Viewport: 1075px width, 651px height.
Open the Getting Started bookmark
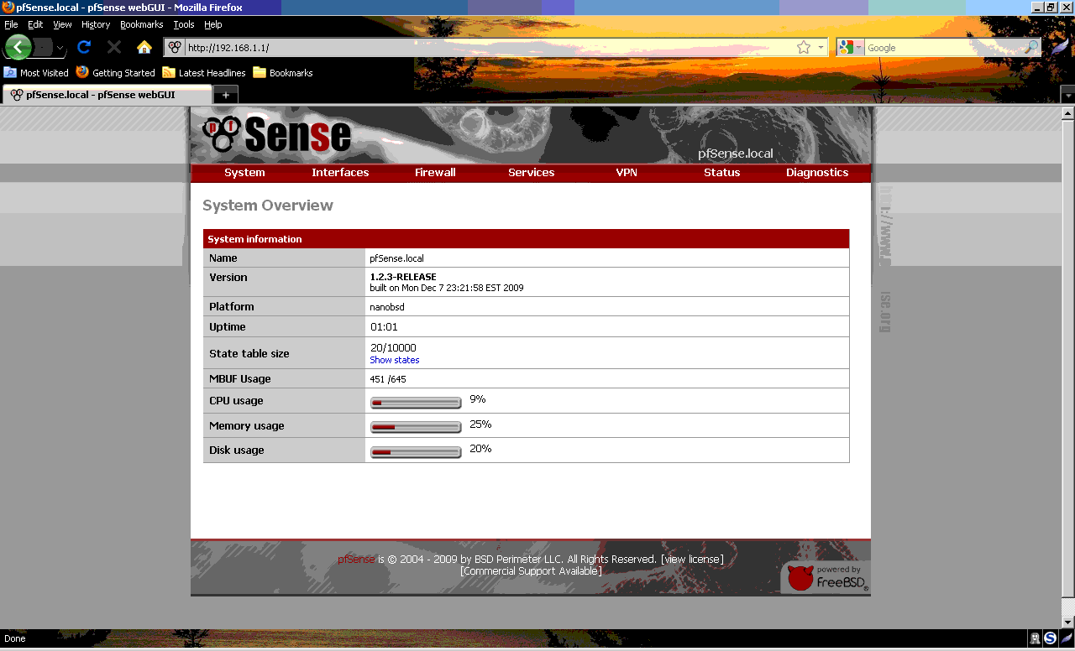click(x=115, y=73)
